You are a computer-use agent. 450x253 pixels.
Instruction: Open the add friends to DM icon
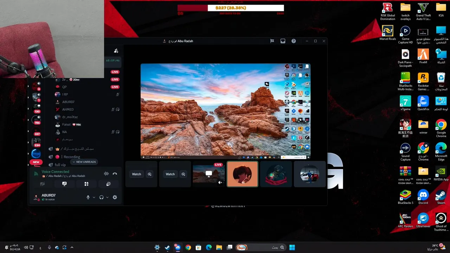116,51
